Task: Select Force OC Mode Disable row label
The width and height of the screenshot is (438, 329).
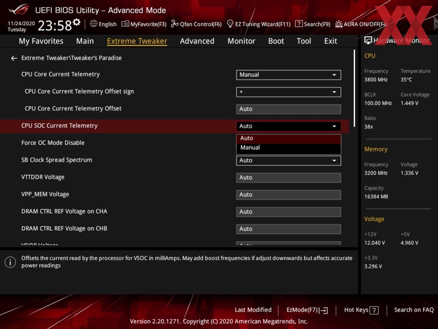Action: tap(53, 143)
